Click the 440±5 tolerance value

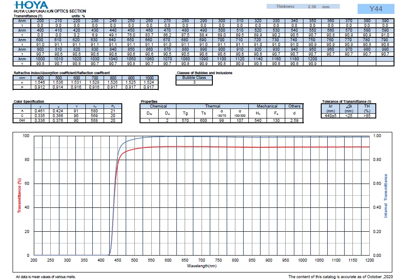tap(331, 116)
